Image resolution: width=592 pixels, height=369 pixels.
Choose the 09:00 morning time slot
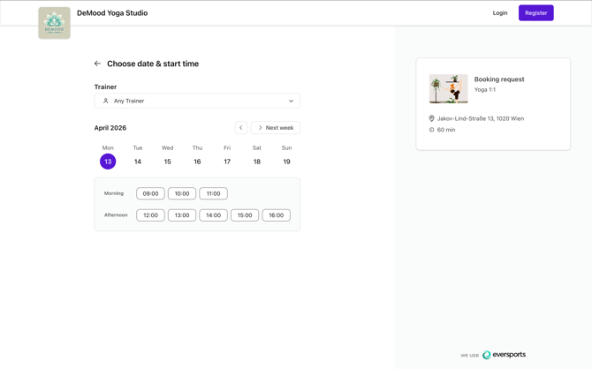[150, 193]
